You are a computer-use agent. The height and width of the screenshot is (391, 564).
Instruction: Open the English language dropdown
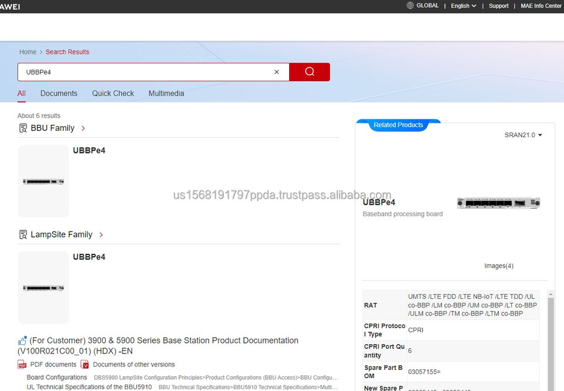pyautogui.click(x=463, y=6)
